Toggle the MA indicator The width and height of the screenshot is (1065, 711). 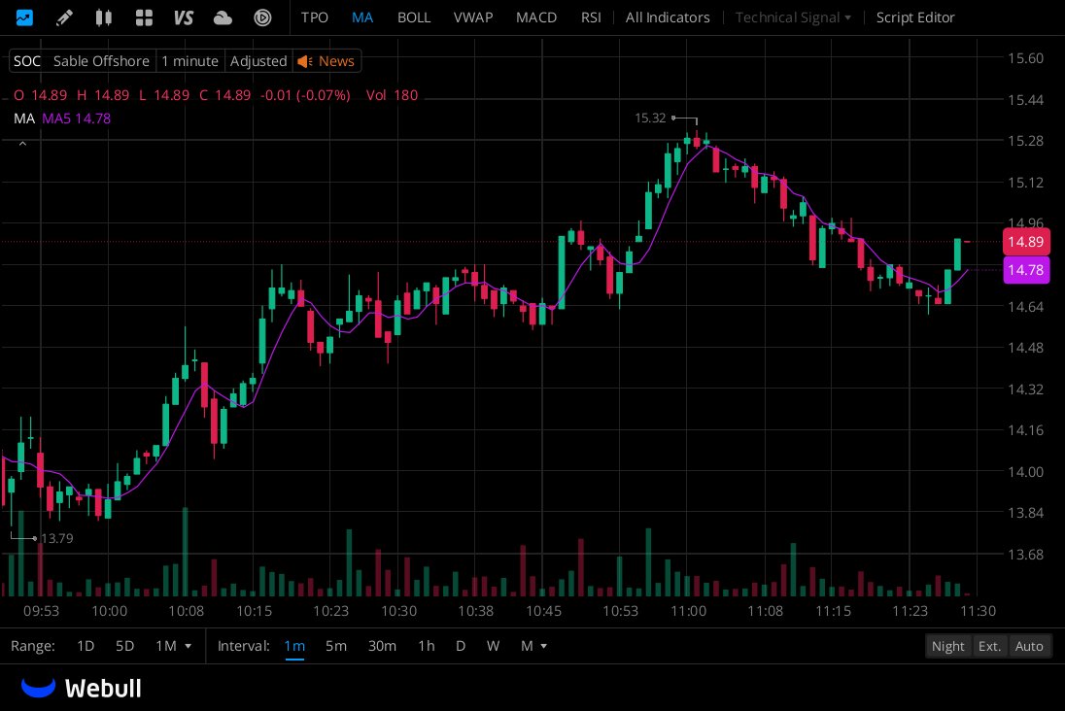coord(362,17)
